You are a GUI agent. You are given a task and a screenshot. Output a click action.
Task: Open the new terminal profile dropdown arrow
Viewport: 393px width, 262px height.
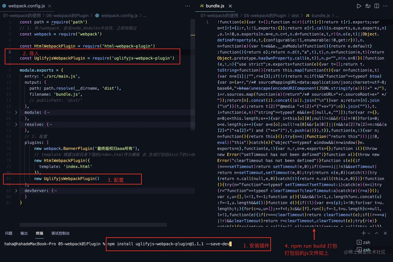point(369,233)
